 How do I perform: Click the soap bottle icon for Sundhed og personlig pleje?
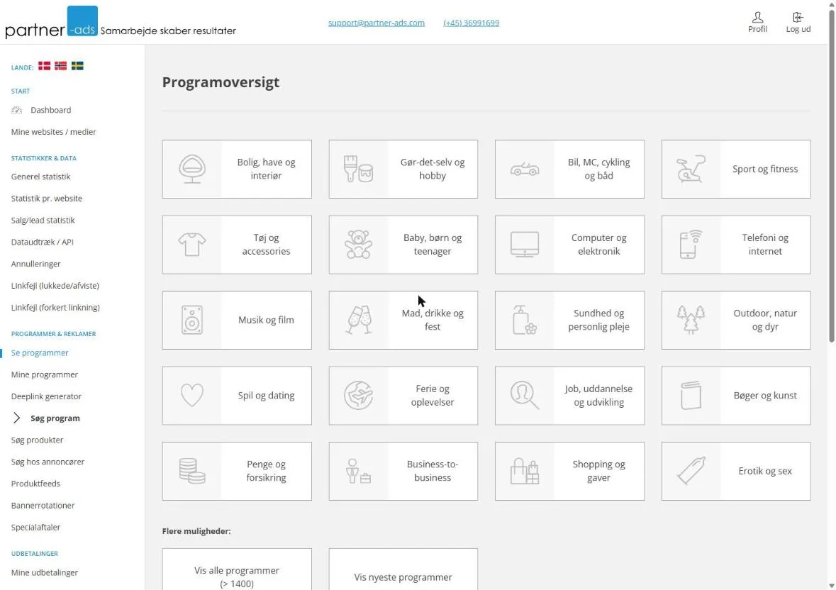pos(525,321)
